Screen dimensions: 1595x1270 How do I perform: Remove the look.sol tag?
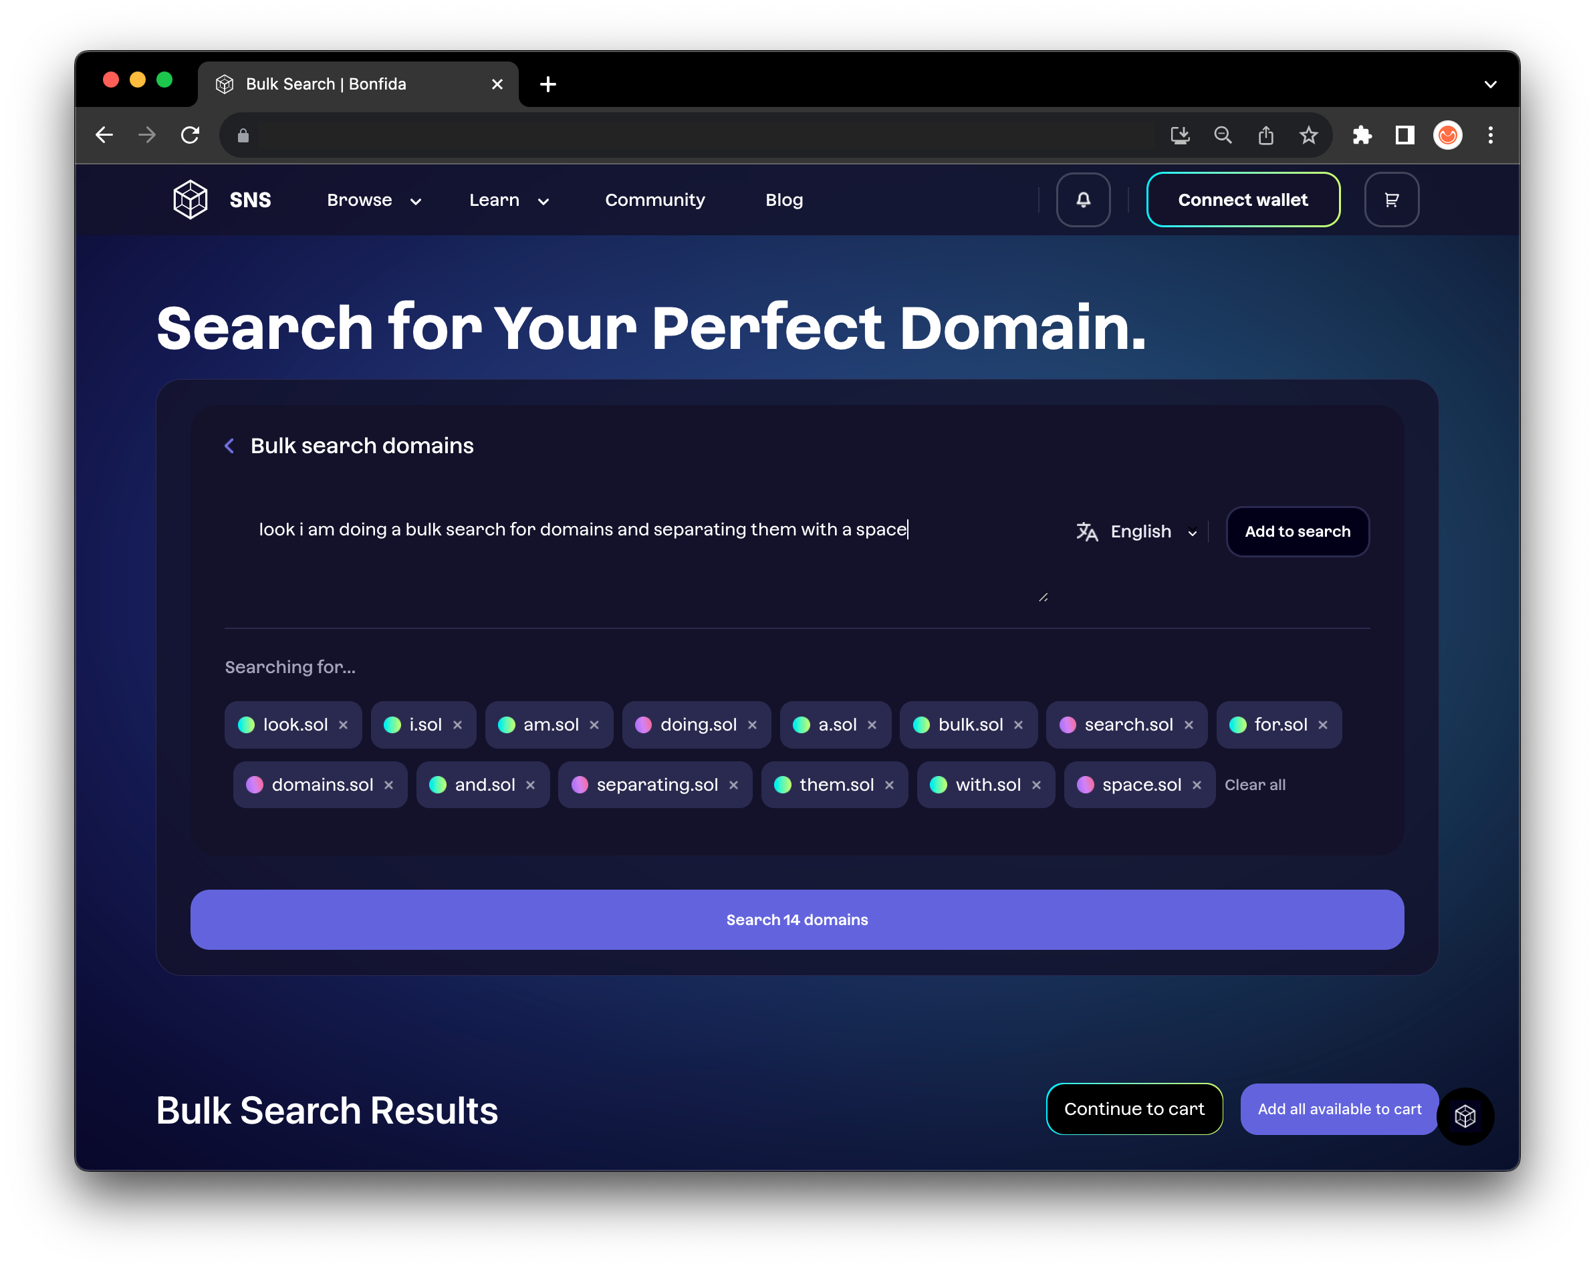343,725
